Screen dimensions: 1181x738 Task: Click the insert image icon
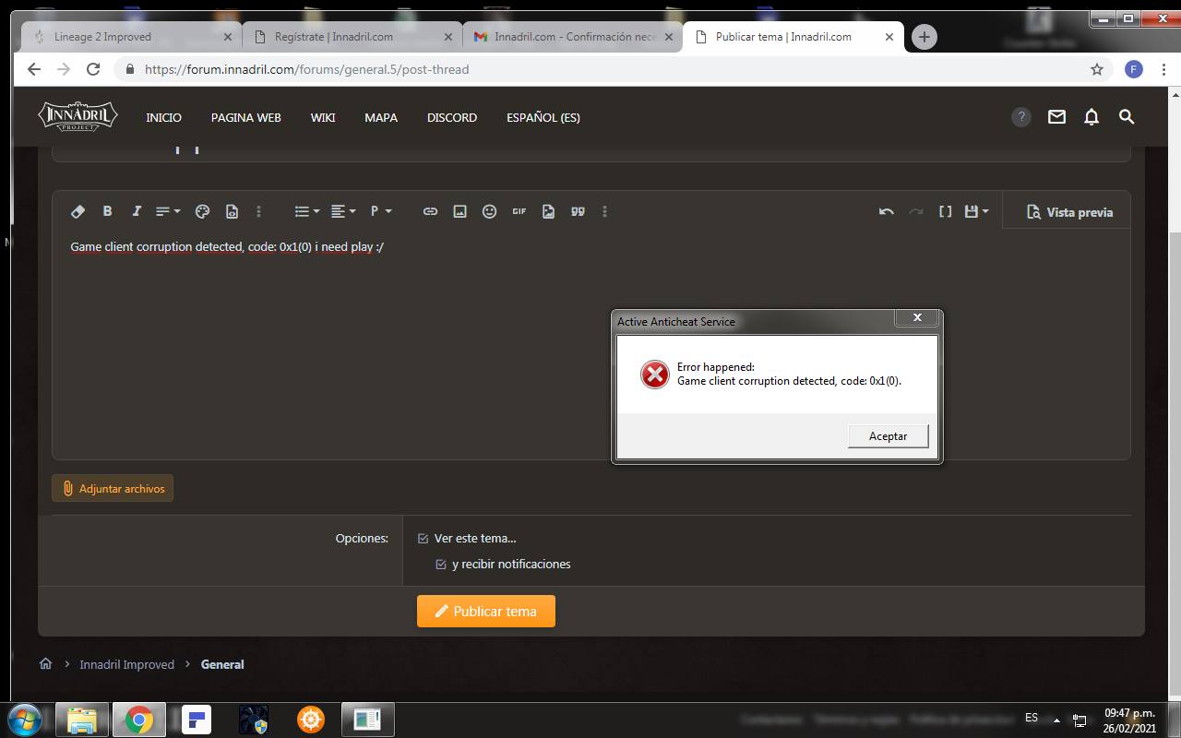tap(459, 211)
